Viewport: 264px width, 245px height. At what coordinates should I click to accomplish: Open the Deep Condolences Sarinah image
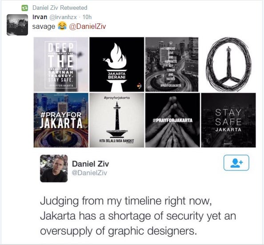coord(61,64)
